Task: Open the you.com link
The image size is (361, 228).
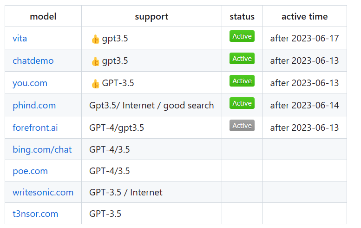Action: [x=30, y=83]
